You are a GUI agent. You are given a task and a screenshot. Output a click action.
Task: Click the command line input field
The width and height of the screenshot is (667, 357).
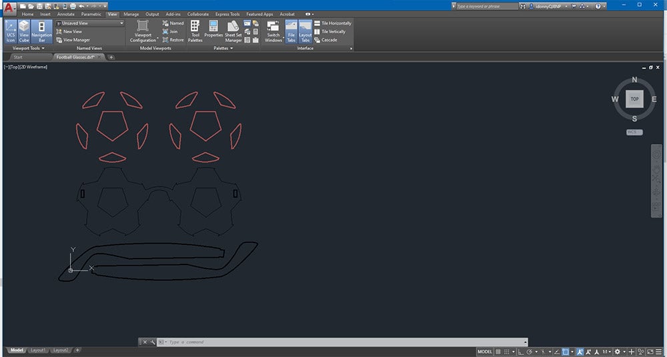tap(333, 342)
